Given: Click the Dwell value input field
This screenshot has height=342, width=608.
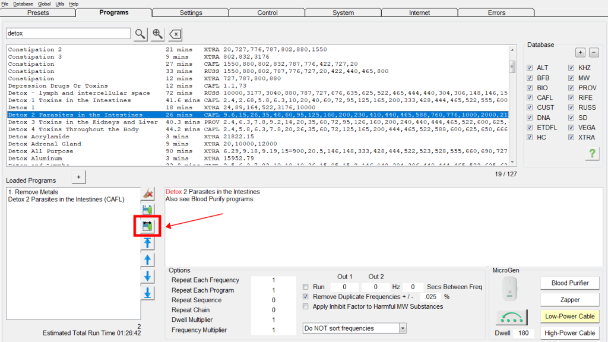Looking at the screenshot, I should click(x=524, y=333).
